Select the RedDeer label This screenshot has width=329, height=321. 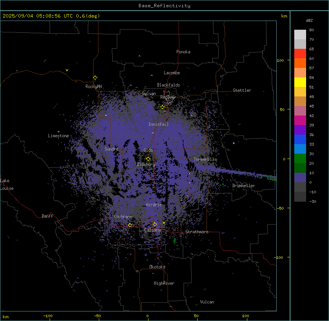[x=168, y=97]
